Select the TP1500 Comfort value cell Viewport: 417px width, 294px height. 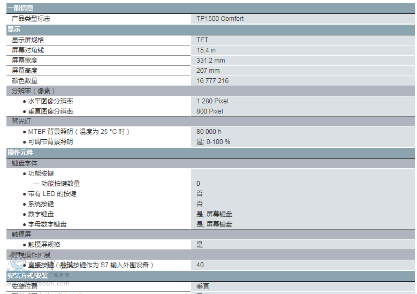(x=219, y=19)
